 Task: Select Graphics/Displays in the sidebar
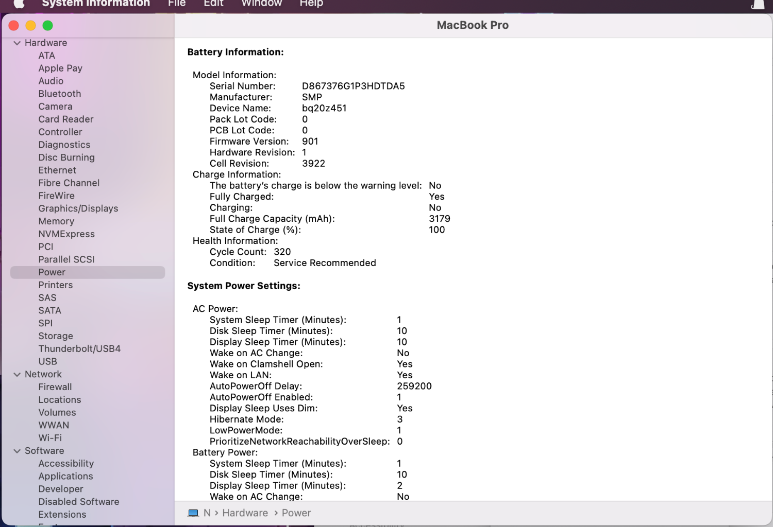point(78,208)
